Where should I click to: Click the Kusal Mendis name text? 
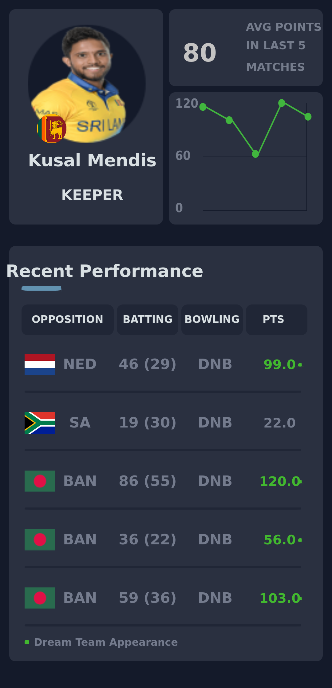[x=92, y=161]
